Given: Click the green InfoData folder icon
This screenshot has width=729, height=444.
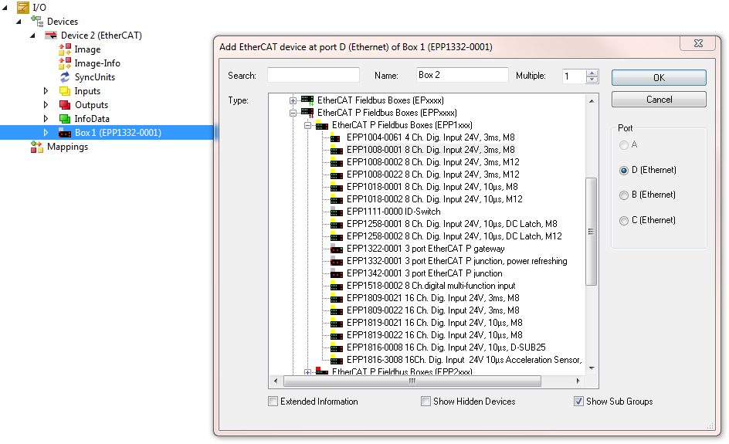Looking at the screenshot, I should pos(65,119).
